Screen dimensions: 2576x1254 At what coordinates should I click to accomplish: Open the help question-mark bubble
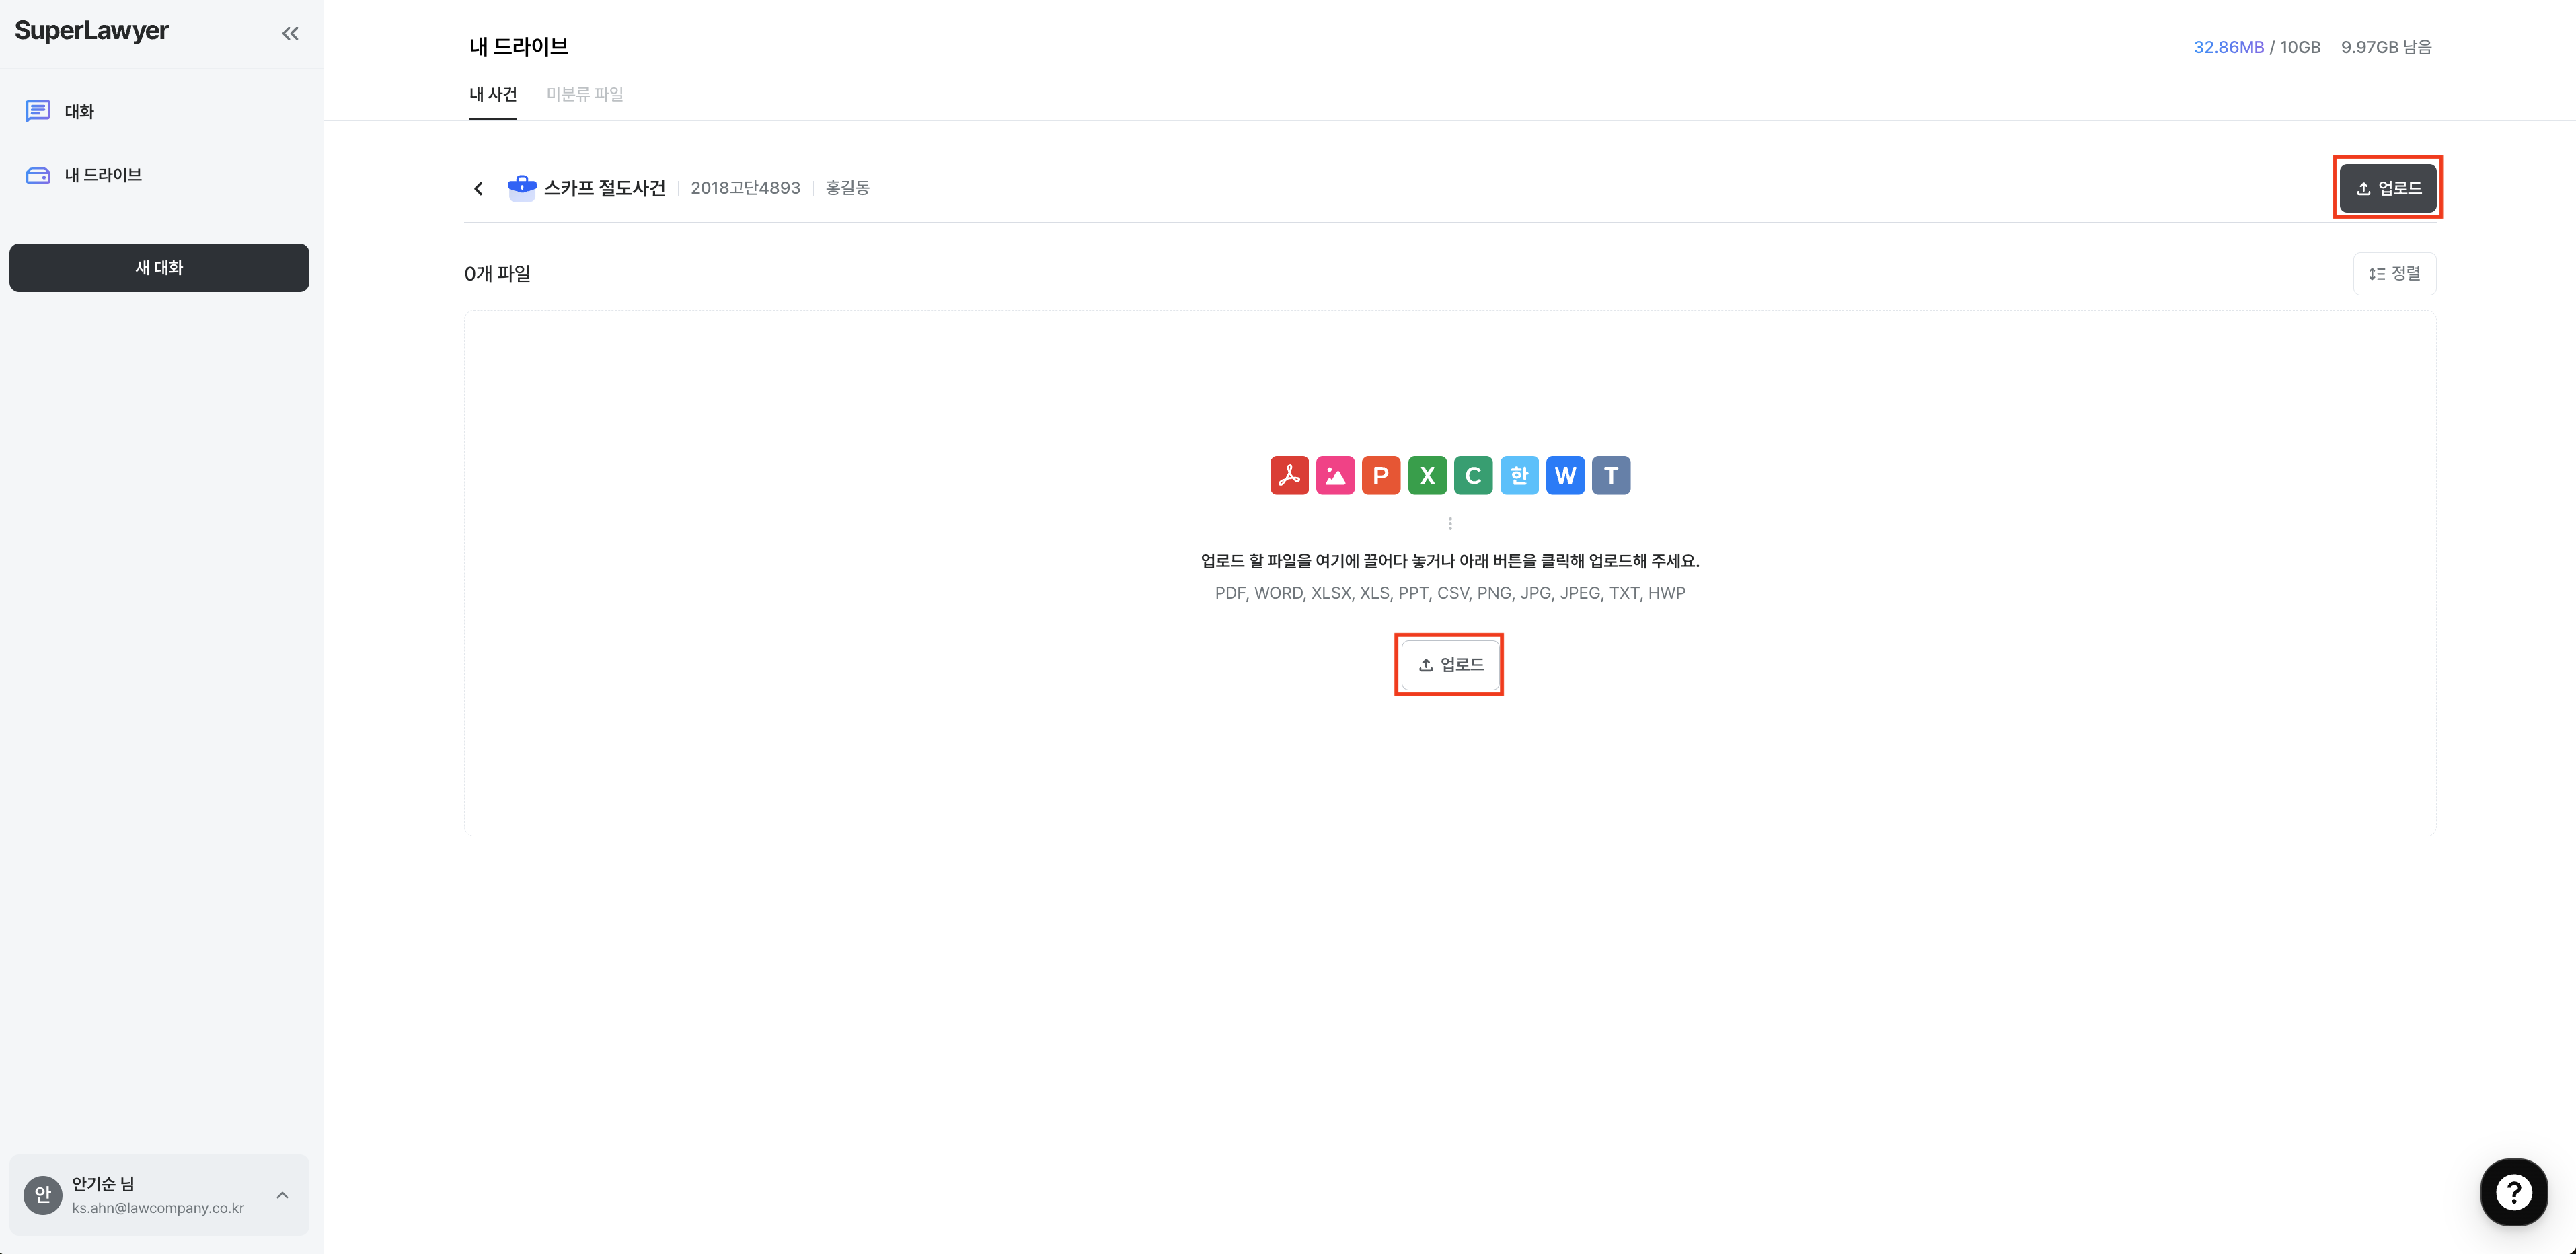pos(2513,1191)
